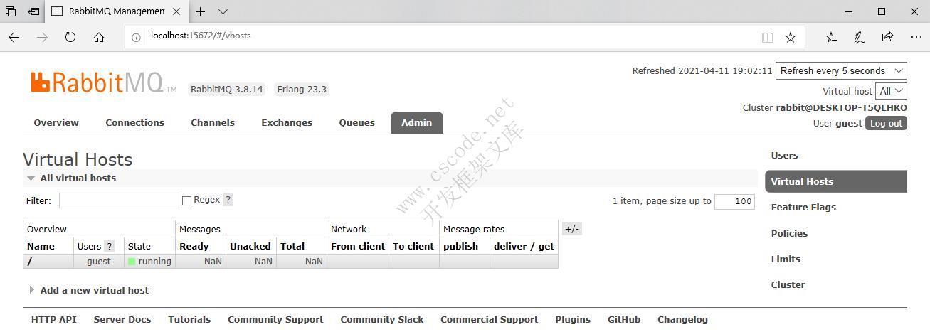Switch to the Queues tab
The image size is (930, 332).
click(356, 122)
